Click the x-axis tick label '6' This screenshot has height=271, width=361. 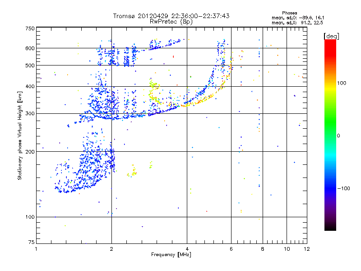(231, 249)
